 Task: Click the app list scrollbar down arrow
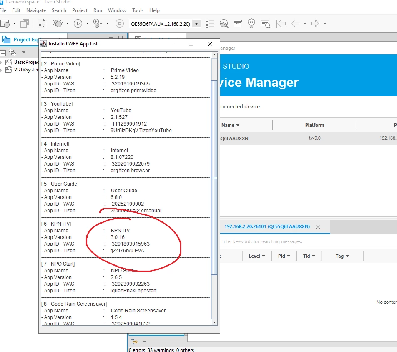[214, 322]
